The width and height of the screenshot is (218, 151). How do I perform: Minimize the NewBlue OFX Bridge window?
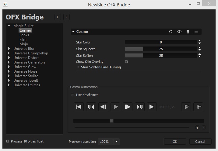(x=190, y=4)
